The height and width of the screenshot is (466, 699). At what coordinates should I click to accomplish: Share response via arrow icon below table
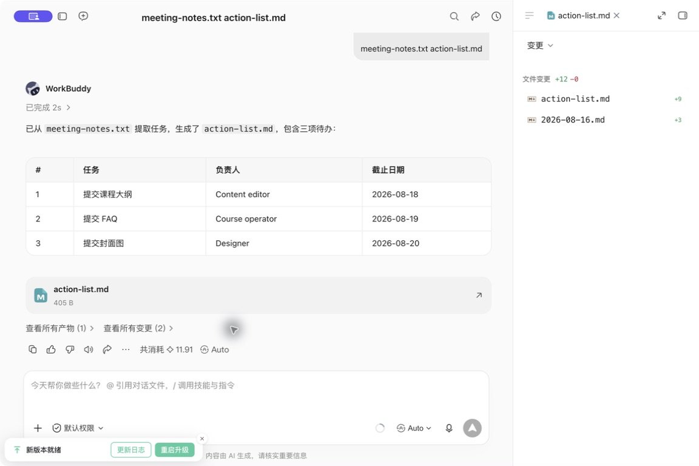[x=107, y=349]
